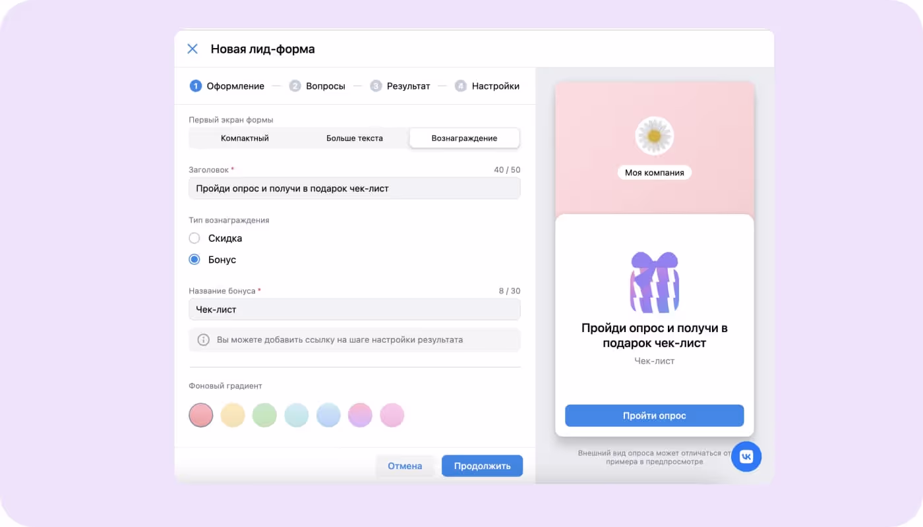
Task: Click the Тип вознаграждения label
Action: point(229,220)
